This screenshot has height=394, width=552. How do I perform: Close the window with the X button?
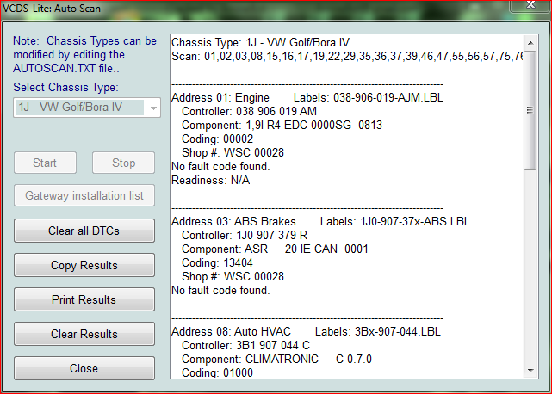(x=530, y=5)
